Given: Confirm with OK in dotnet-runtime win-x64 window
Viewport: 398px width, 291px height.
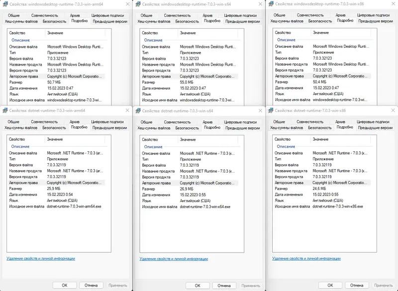Looking at the screenshot, I should pos(198,286).
